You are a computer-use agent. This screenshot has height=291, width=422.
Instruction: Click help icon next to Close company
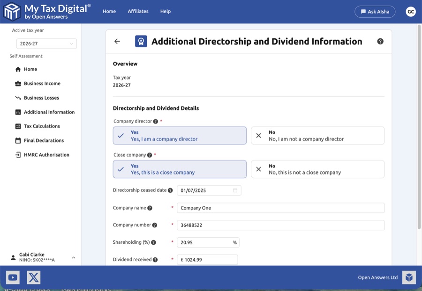[x=150, y=155]
